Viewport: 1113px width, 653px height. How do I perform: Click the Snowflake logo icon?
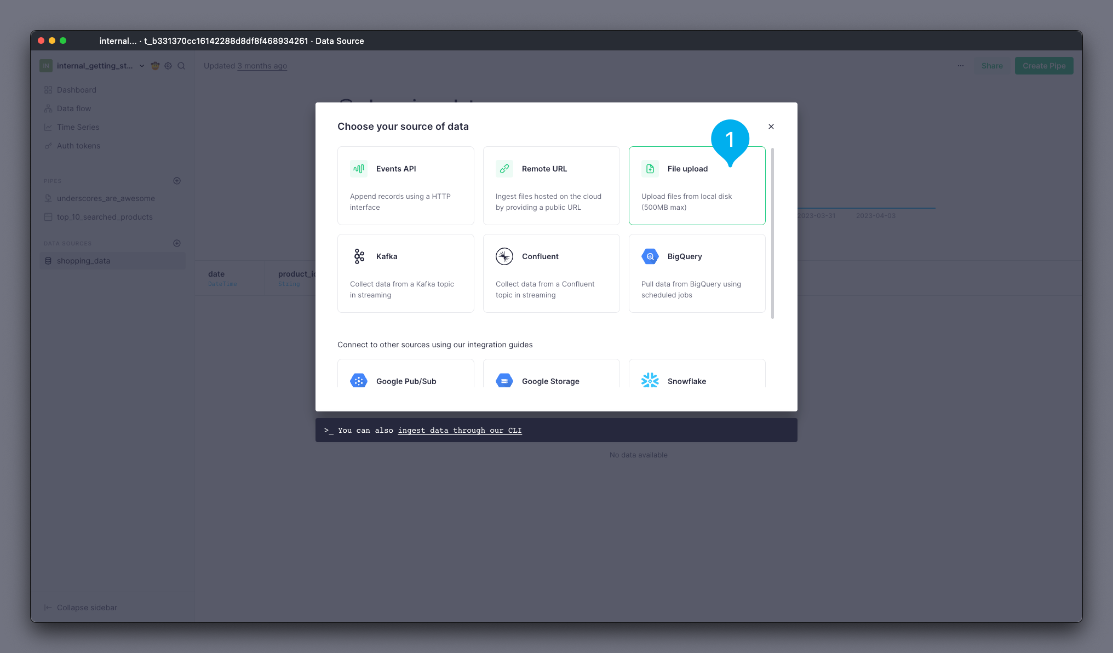[x=650, y=381]
